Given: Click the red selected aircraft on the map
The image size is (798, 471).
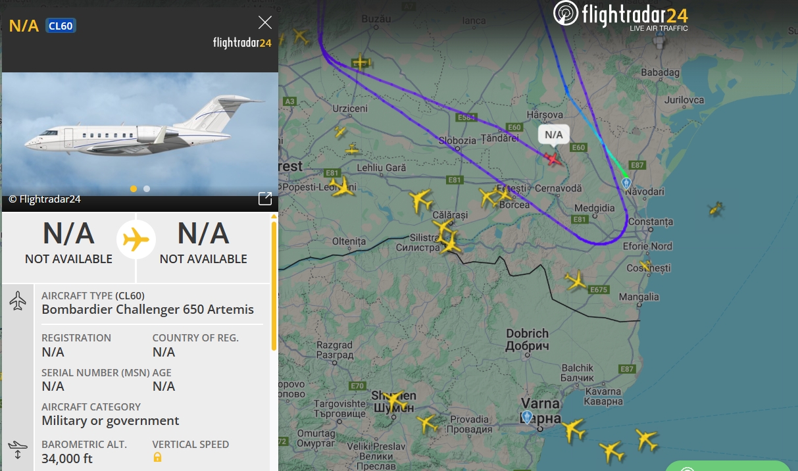Looking at the screenshot, I should click(x=553, y=159).
